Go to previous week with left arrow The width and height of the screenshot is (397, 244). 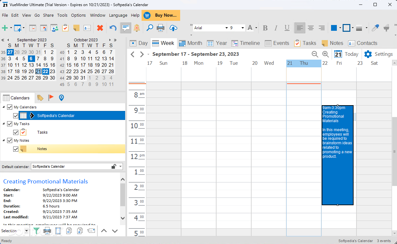point(133,54)
